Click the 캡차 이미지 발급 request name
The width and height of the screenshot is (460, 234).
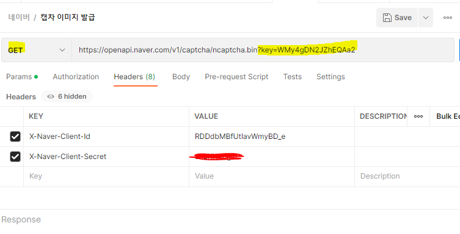68,17
